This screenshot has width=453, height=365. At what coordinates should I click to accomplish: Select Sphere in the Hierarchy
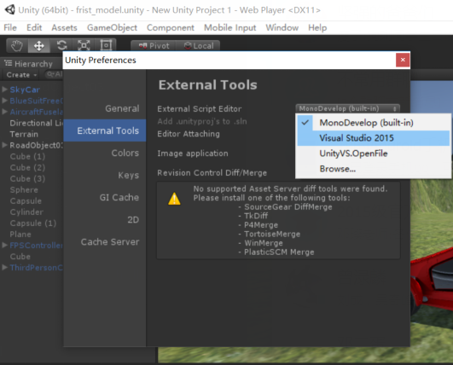coord(24,189)
